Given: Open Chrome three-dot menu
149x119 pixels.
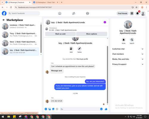Looking at the screenshot, I should (x=146, y=7).
